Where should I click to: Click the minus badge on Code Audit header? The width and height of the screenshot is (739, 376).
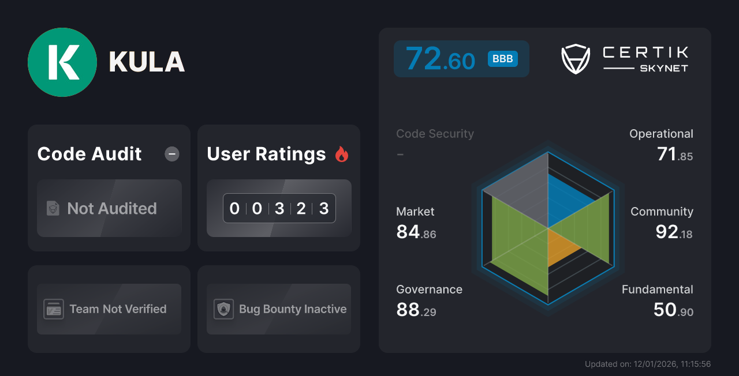click(171, 153)
